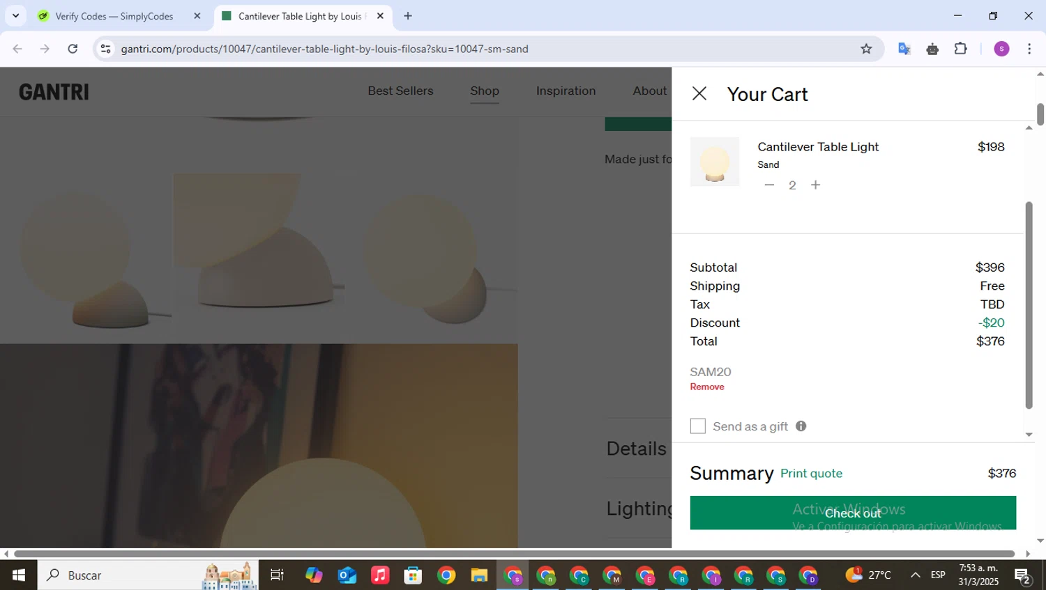Open the weather widget showing 27°C
This screenshot has height=590, width=1046.
point(868,575)
